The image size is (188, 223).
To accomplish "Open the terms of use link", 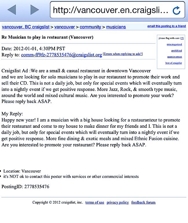I will coord(95,202).
